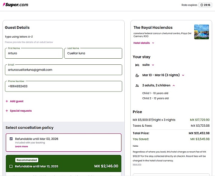Viewport: 215px width, 176px height.
Task: Click the plus icon beside Special requests
Action: click(7, 111)
